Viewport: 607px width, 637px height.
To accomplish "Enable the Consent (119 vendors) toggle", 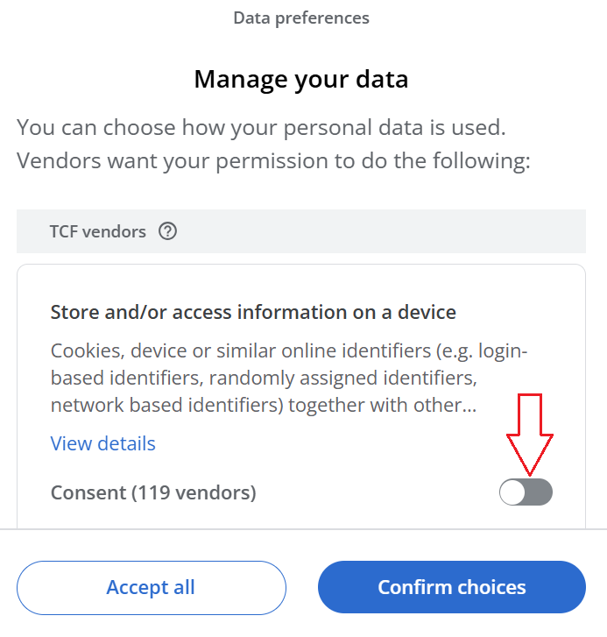I will [x=526, y=492].
